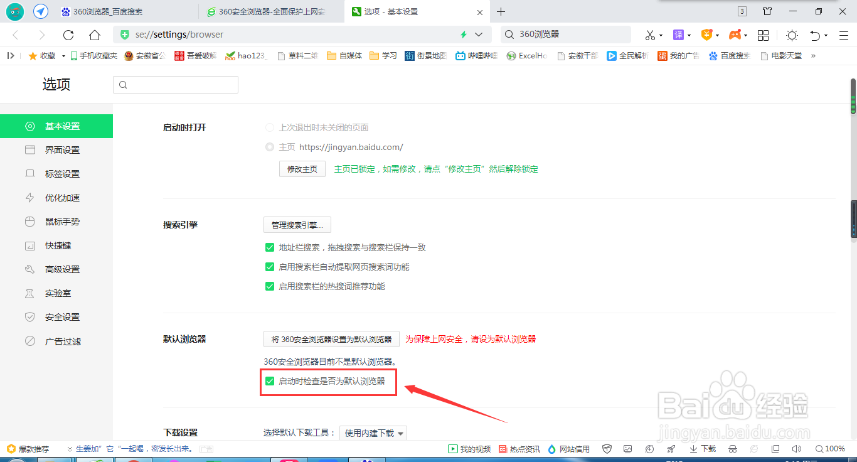Open the 网站信用 status bar icon
Viewport: 857px width, 462px height.
pyautogui.click(x=568, y=448)
